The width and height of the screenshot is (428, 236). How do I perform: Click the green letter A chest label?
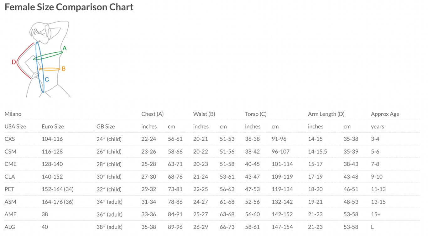(x=65, y=48)
